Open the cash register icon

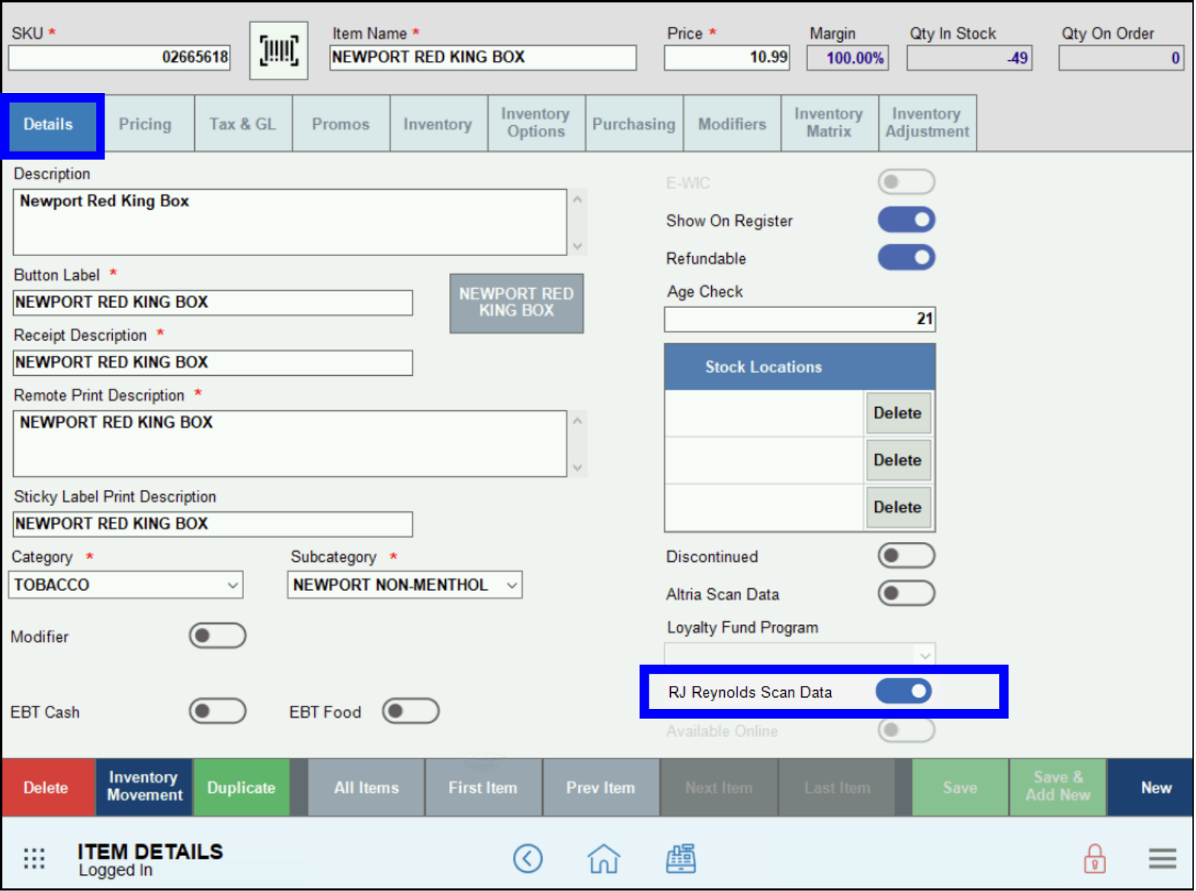click(x=681, y=858)
